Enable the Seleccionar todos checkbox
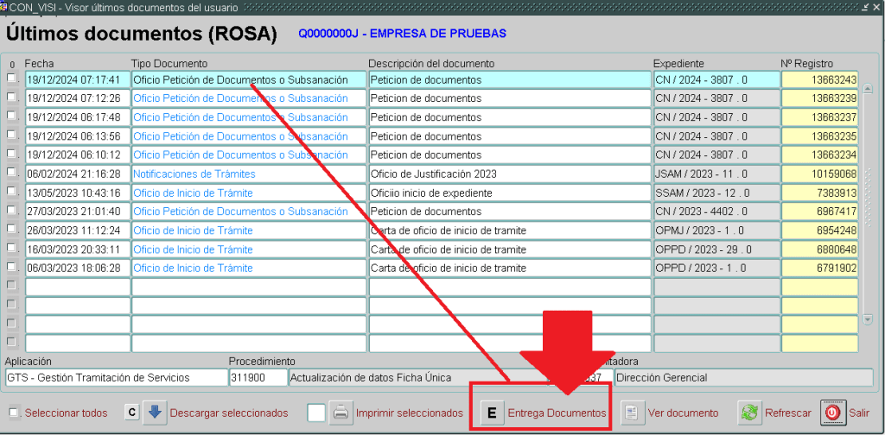The image size is (885, 435). point(13,413)
